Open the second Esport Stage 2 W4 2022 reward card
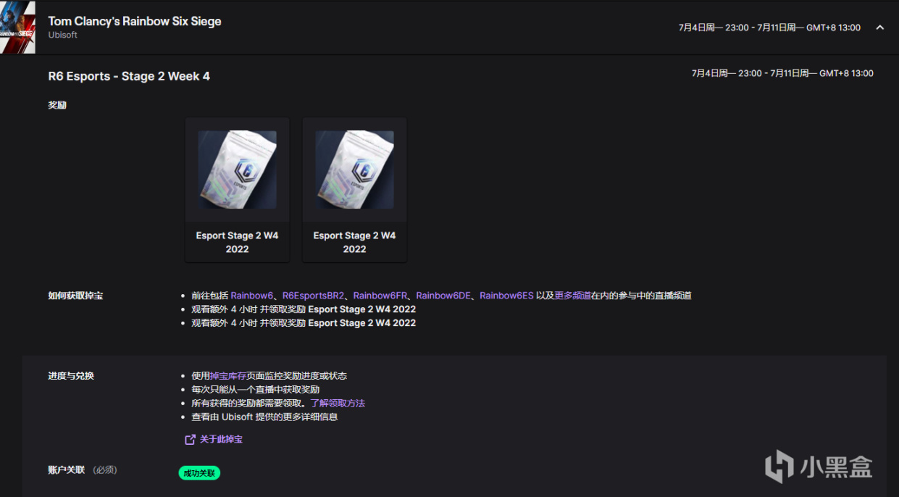This screenshot has width=899, height=497. [354, 190]
